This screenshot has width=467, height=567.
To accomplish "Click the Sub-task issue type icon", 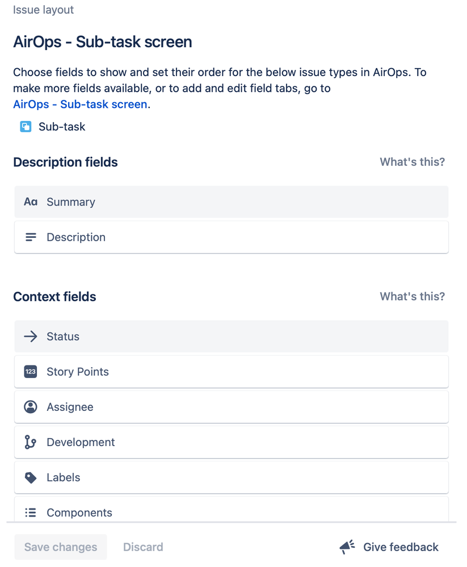I will tap(26, 127).
